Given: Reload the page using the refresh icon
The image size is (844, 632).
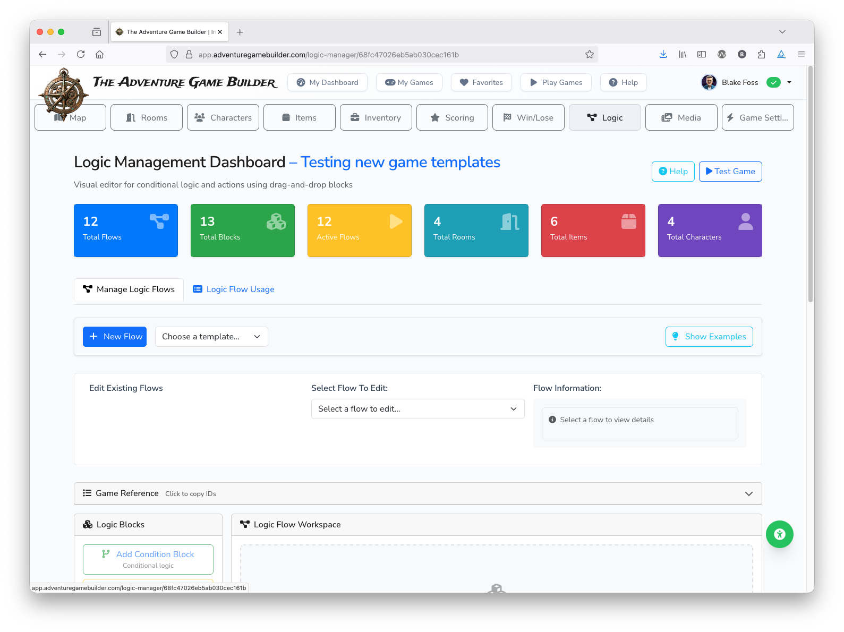Looking at the screenshot, I should pos(81,54).
